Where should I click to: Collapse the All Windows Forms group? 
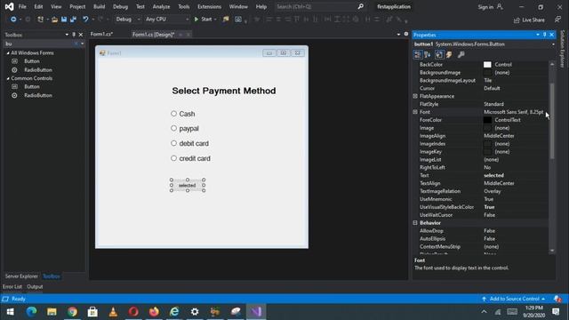8,53
